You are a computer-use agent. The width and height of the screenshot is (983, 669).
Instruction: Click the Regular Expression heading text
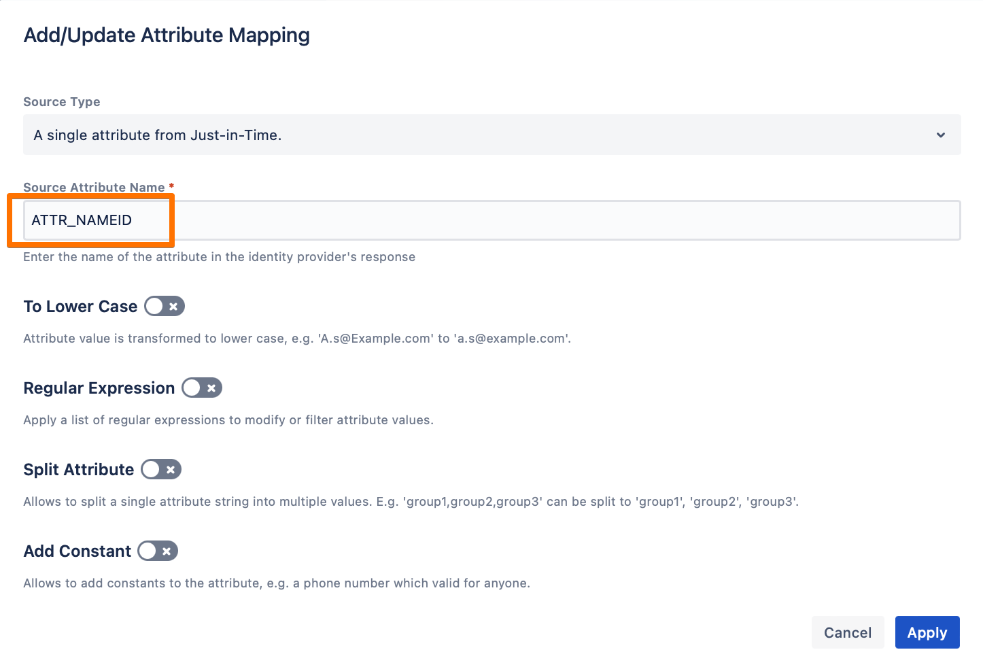[99, 388]
